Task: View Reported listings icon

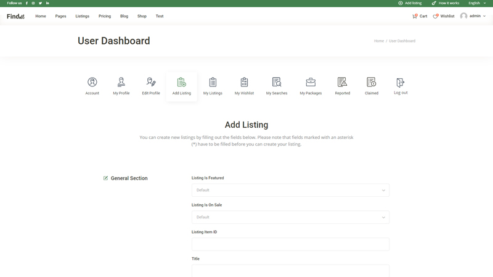Action: [x=342, y=83]
